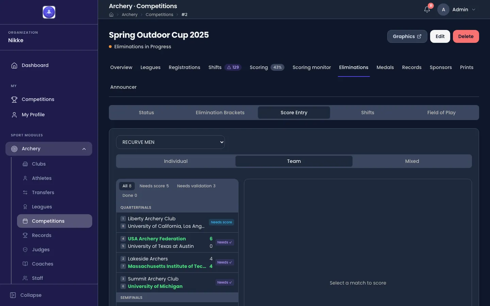Image resolution: width=490 pixels, height=306 pixels.
Task: Go to the Scoring monitor tab
Action: (x=312, y=67)
